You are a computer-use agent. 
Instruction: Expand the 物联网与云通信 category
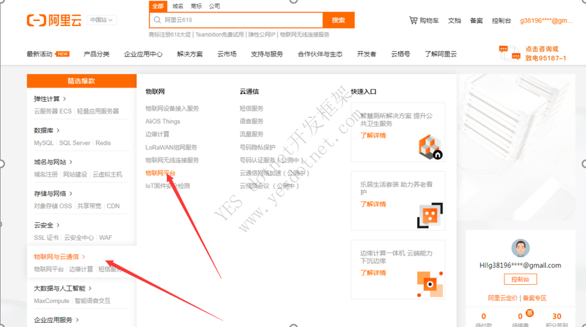[60, 257]
